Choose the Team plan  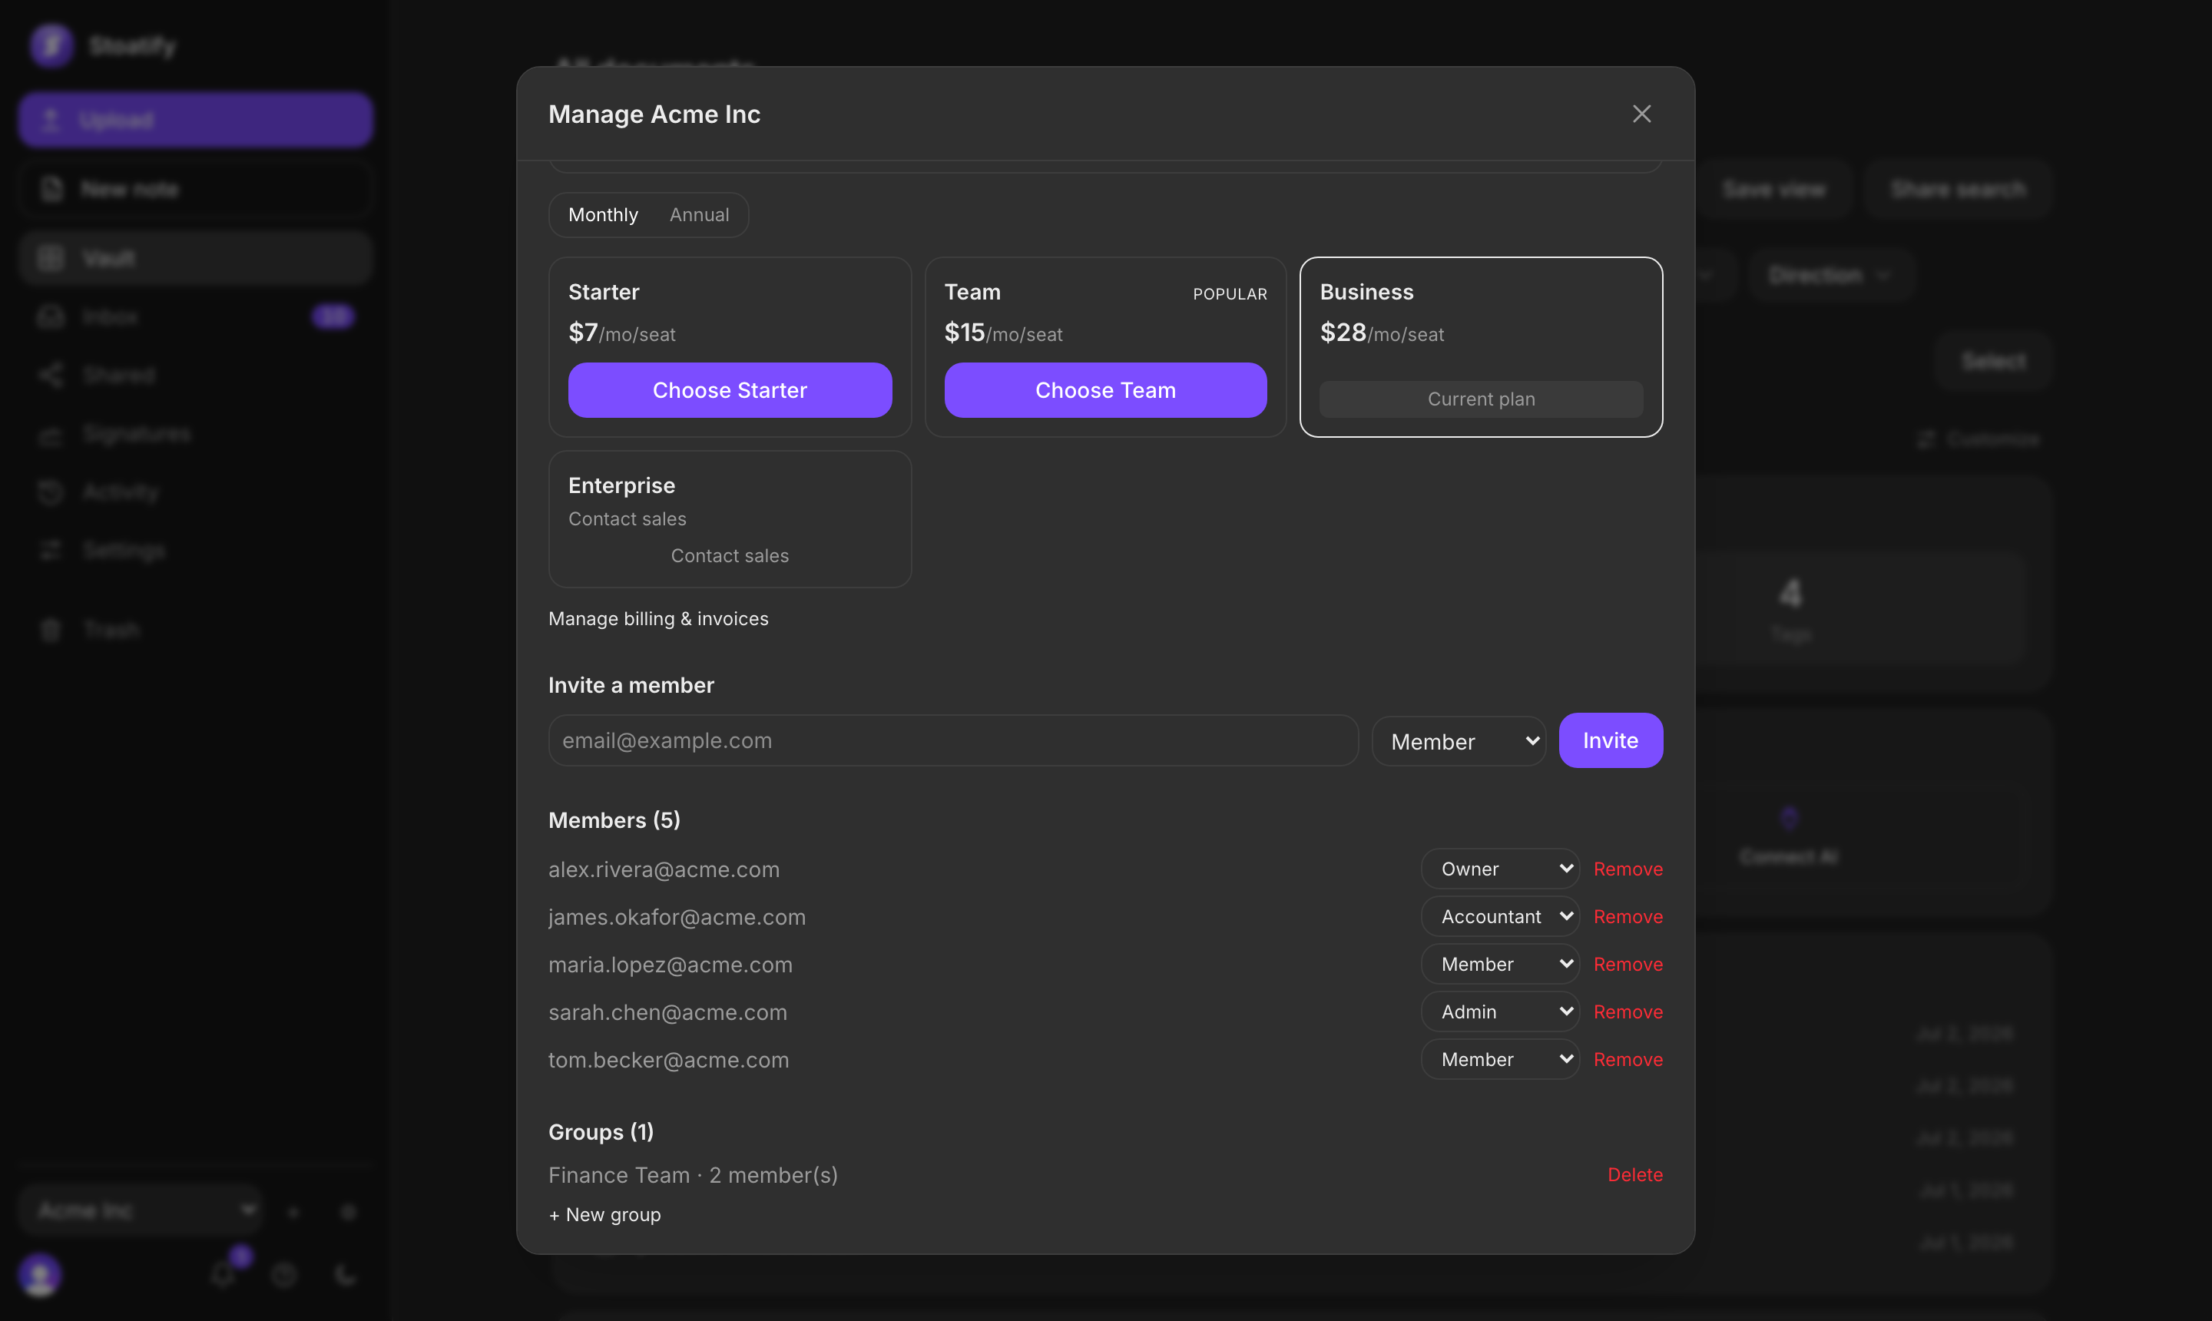[x=1105, y=390]
